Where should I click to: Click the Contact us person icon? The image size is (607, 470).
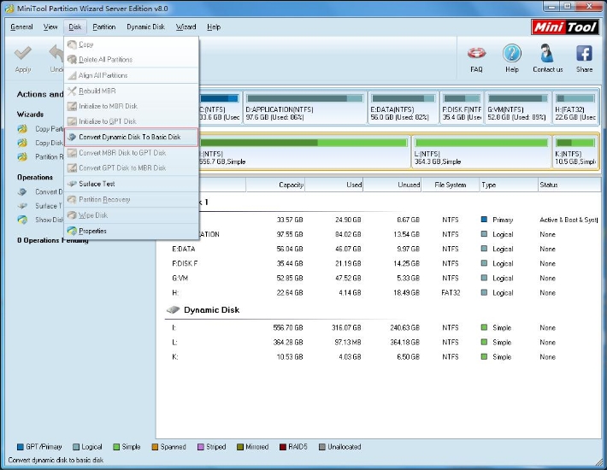pyautogui.click(x=546, y=53)
